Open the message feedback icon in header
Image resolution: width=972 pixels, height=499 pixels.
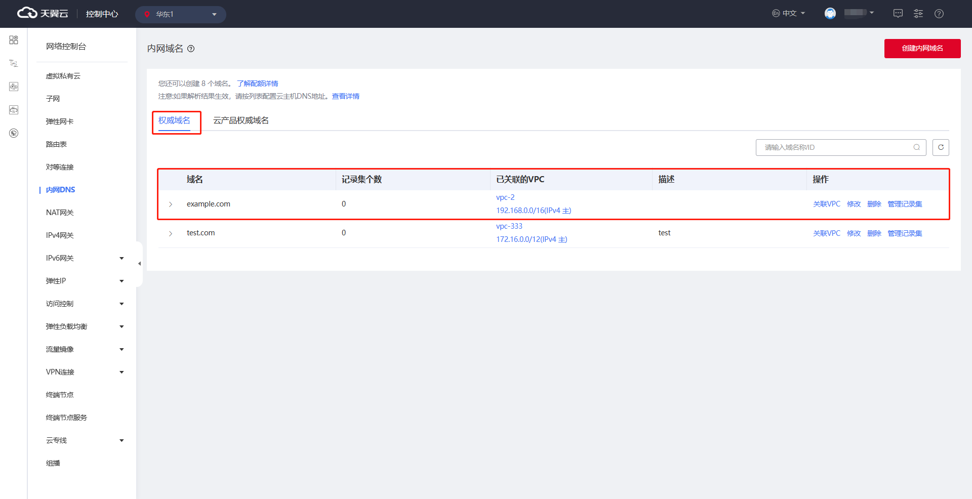click(898, 14)
